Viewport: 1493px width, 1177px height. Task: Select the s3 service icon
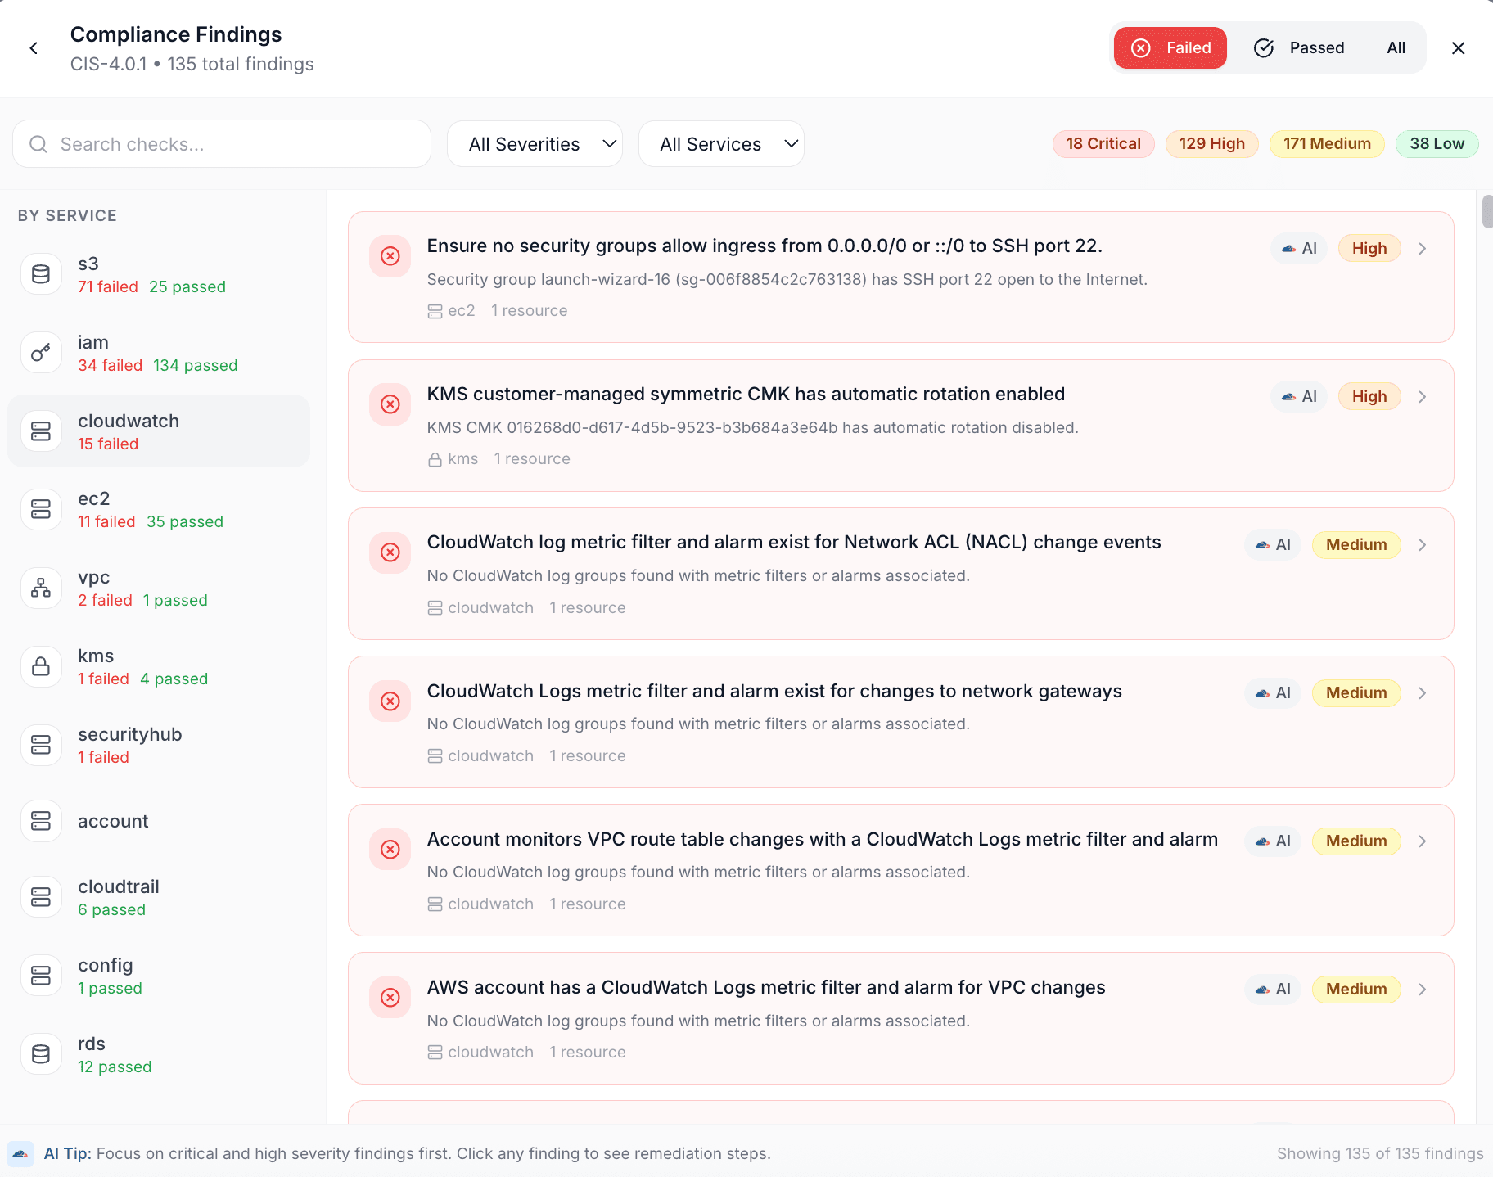(x=40, y=273)
